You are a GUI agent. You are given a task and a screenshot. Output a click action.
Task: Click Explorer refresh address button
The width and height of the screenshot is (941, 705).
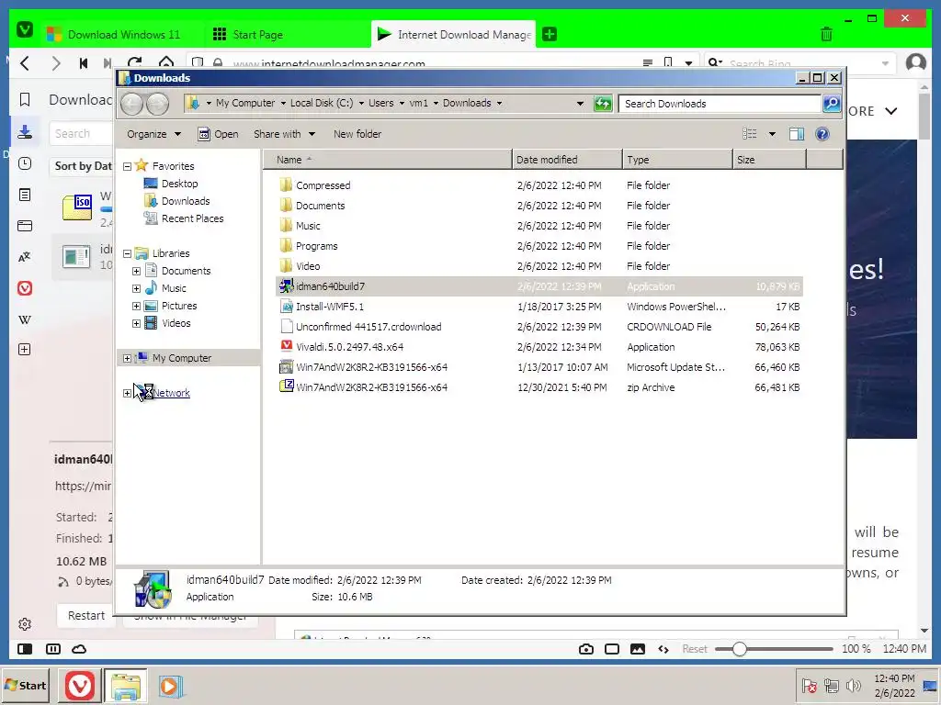(603, 104)
